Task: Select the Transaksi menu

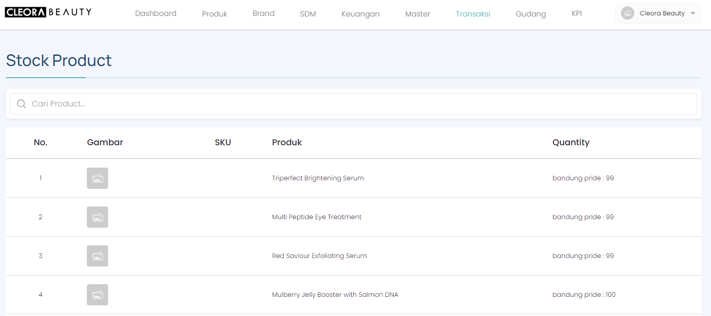Action: (473, 14)
